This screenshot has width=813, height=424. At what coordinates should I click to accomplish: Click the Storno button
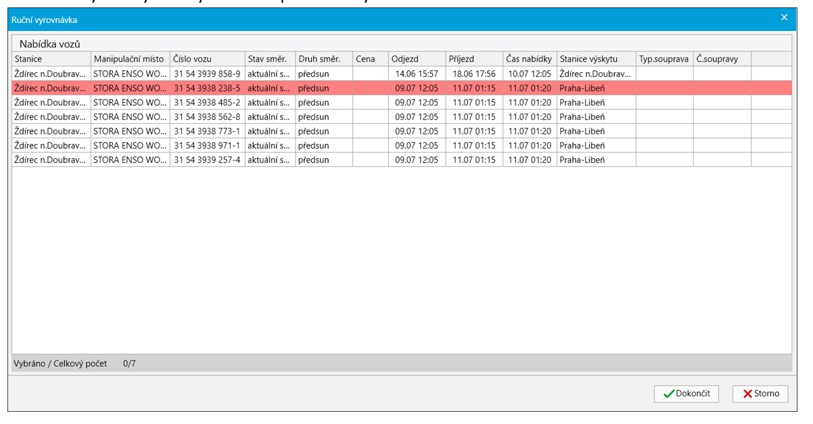click(x=760, y=394)
